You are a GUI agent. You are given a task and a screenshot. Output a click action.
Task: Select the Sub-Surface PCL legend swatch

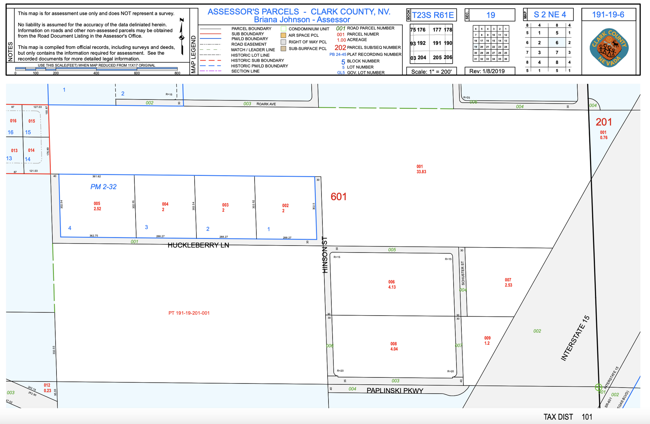[x=283, y=48]
